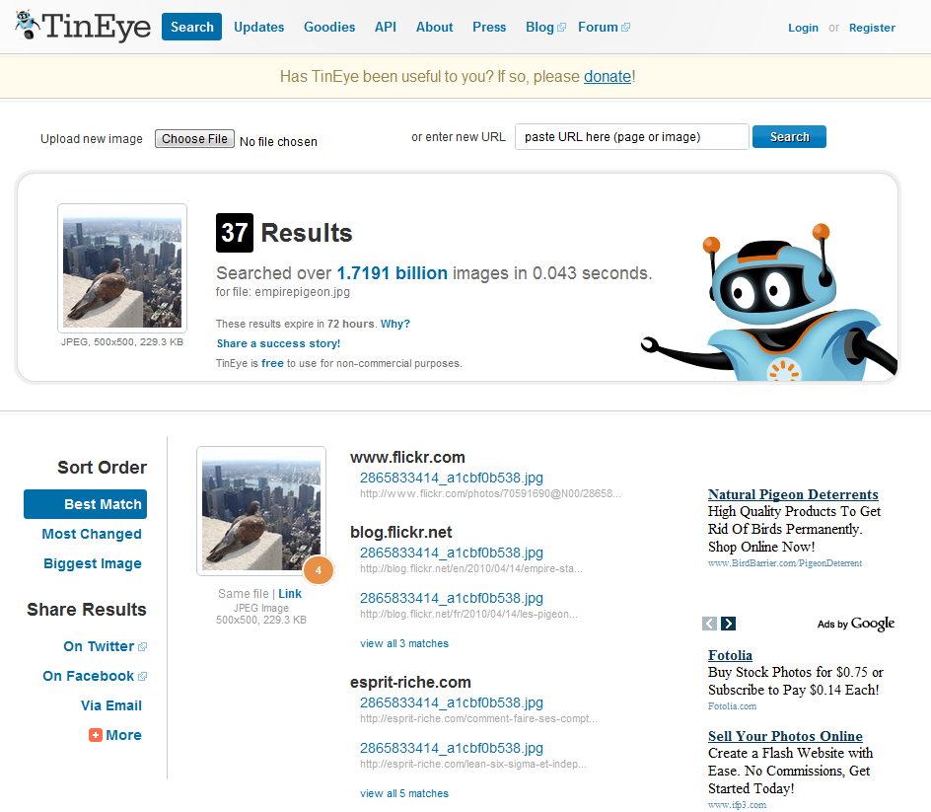Click the free link for non-commercial use

(x=272, y=363)
